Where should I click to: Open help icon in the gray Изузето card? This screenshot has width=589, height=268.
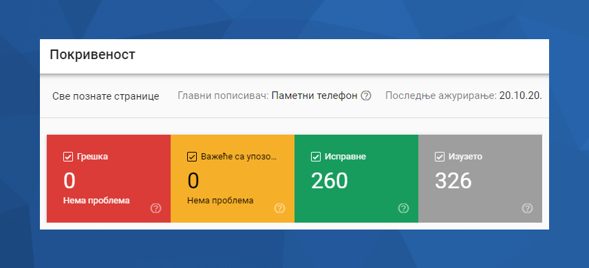527,208
